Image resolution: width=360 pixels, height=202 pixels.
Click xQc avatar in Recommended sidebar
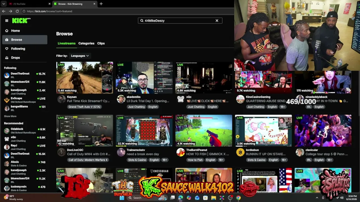click(x=7, y=139)
